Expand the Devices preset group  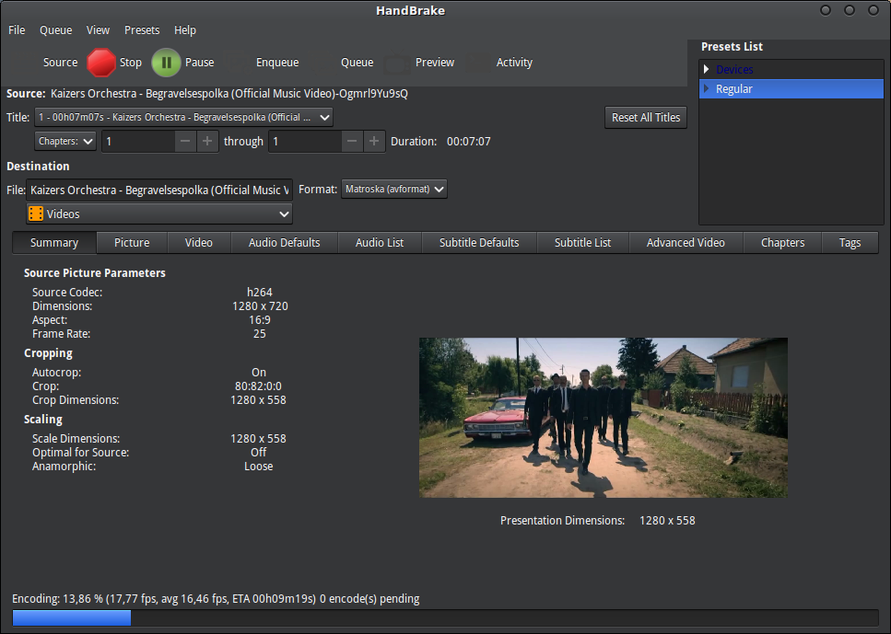(x=707, y=69)
